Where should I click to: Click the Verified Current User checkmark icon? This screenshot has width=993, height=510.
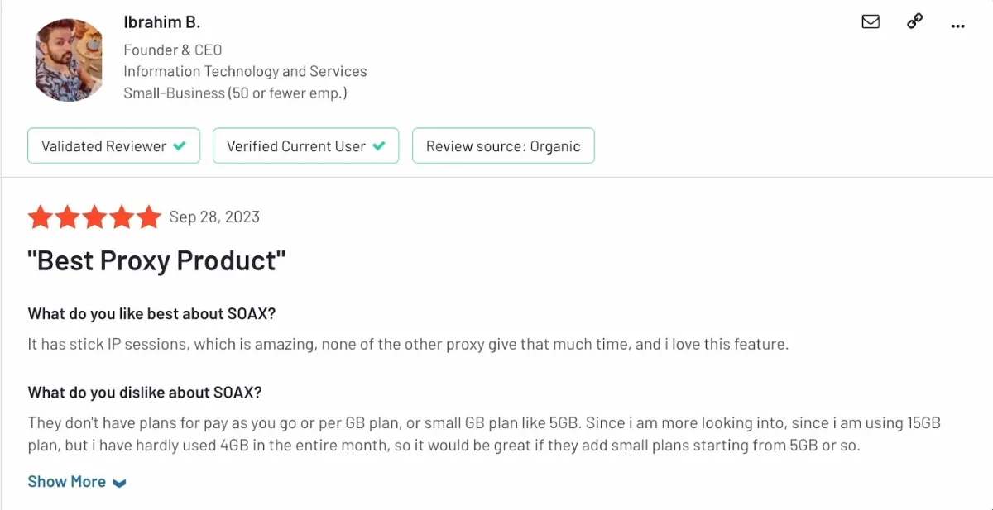379,146
